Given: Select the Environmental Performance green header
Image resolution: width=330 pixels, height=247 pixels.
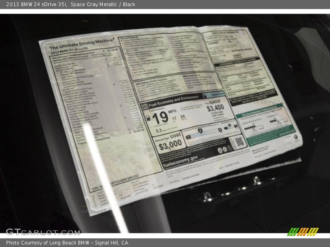Looking at the screenshot, I should (259, 111).
